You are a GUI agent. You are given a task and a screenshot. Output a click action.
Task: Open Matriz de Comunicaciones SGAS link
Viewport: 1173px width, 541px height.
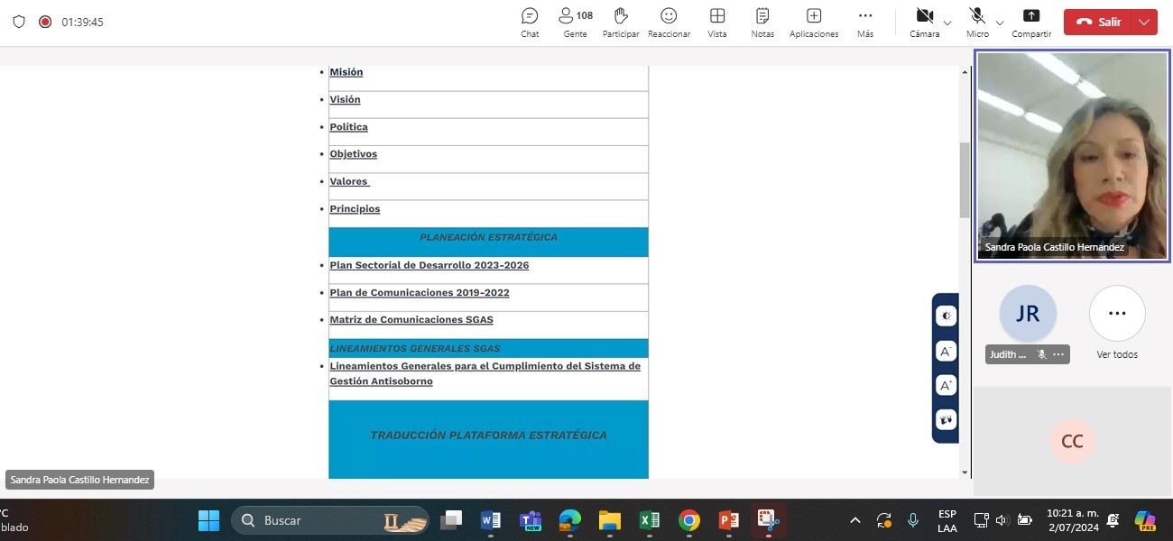(411, 320)
